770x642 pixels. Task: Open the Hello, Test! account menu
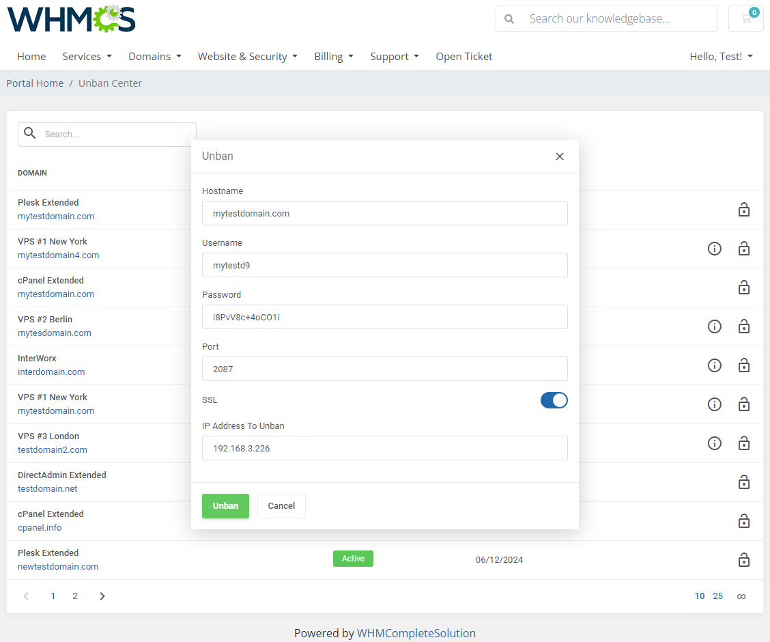pyautogui.click(x=721, y=56)
